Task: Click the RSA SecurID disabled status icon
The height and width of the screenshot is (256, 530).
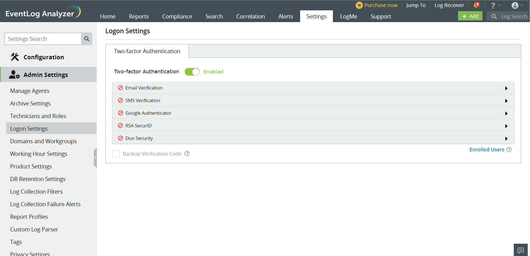Action: coord(121,126)
